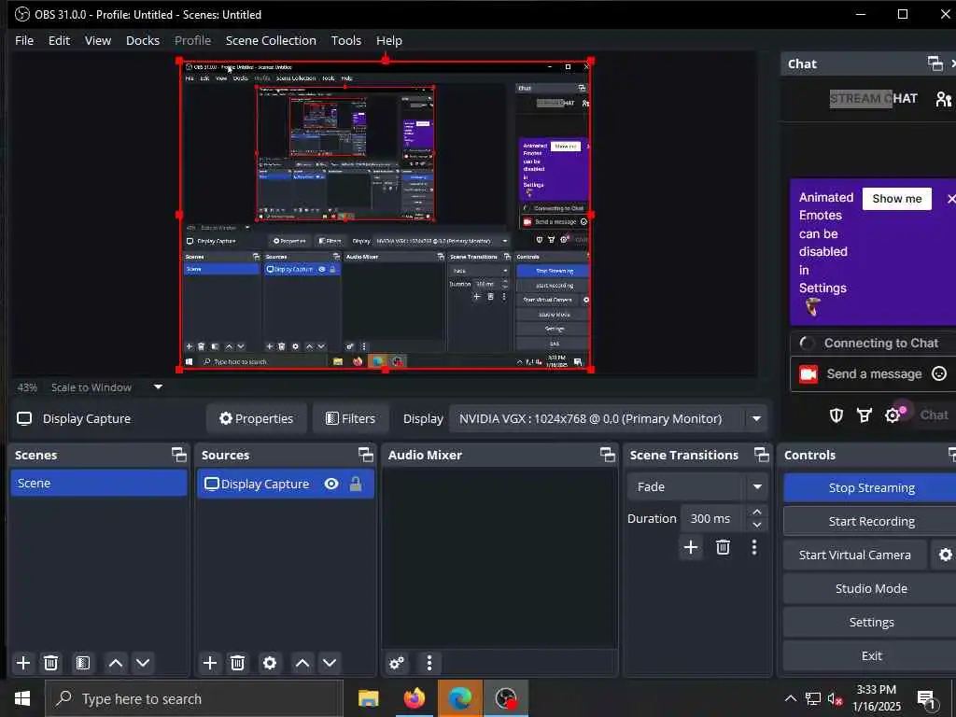Open source Properties button in toolbar
This screenshot has height=717, width=956.
click(256, 419)
